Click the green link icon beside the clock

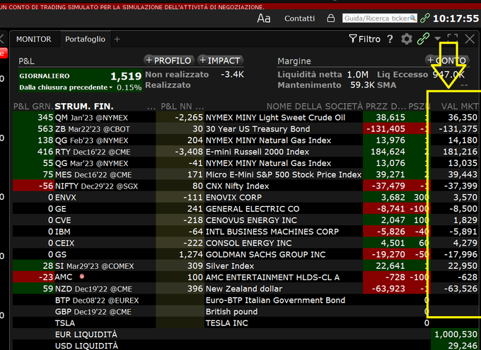point(425,18)
